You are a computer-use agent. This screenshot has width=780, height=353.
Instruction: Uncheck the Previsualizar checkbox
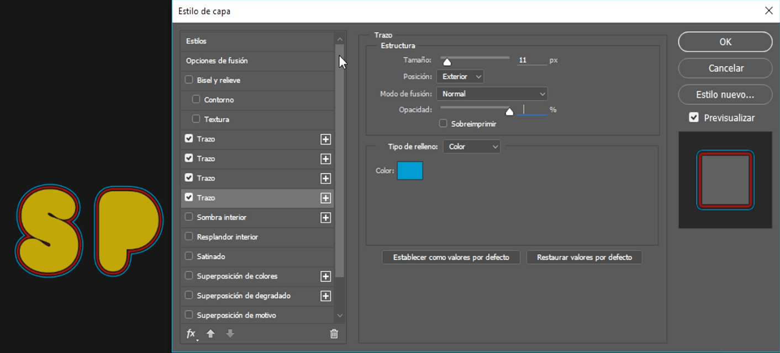pyautogui.click(x=694, y=117)
